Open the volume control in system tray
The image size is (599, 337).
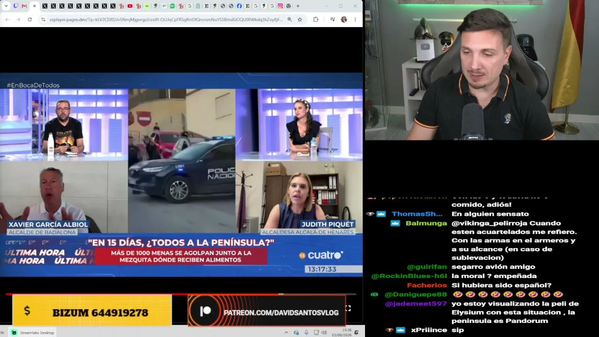pos(325,332)
